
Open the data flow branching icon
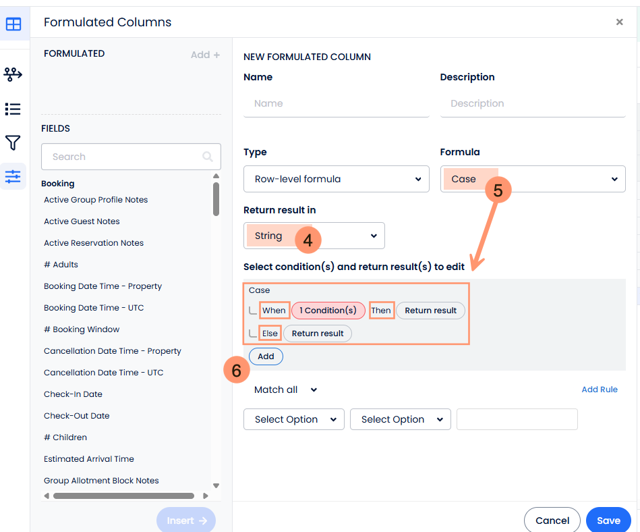(x=13, y=74)
